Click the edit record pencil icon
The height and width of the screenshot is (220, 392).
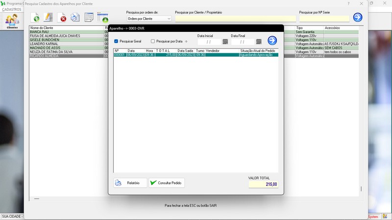tap(48, 18)
